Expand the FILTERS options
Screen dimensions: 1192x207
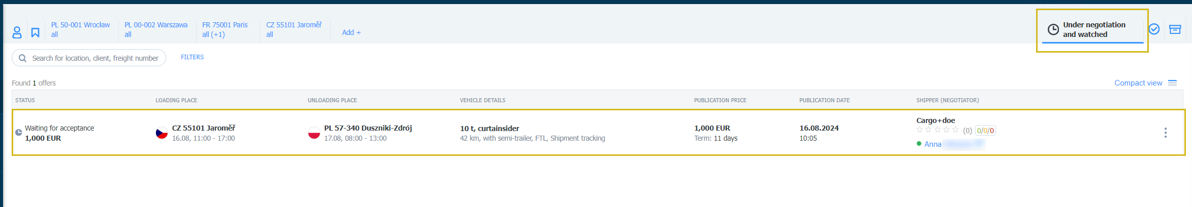pyautogui.click(x=192, y=57)
